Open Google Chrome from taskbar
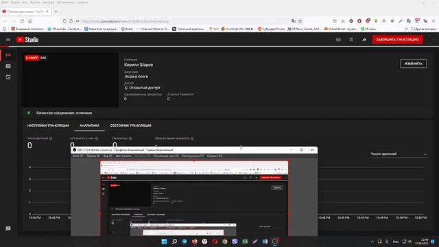The height and width of the screenshot is (247, 439). pyautogui.click(x=225, y=242)
